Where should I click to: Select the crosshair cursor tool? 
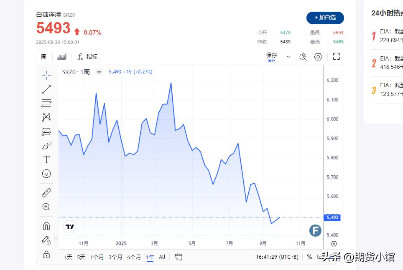click(46, 75)
